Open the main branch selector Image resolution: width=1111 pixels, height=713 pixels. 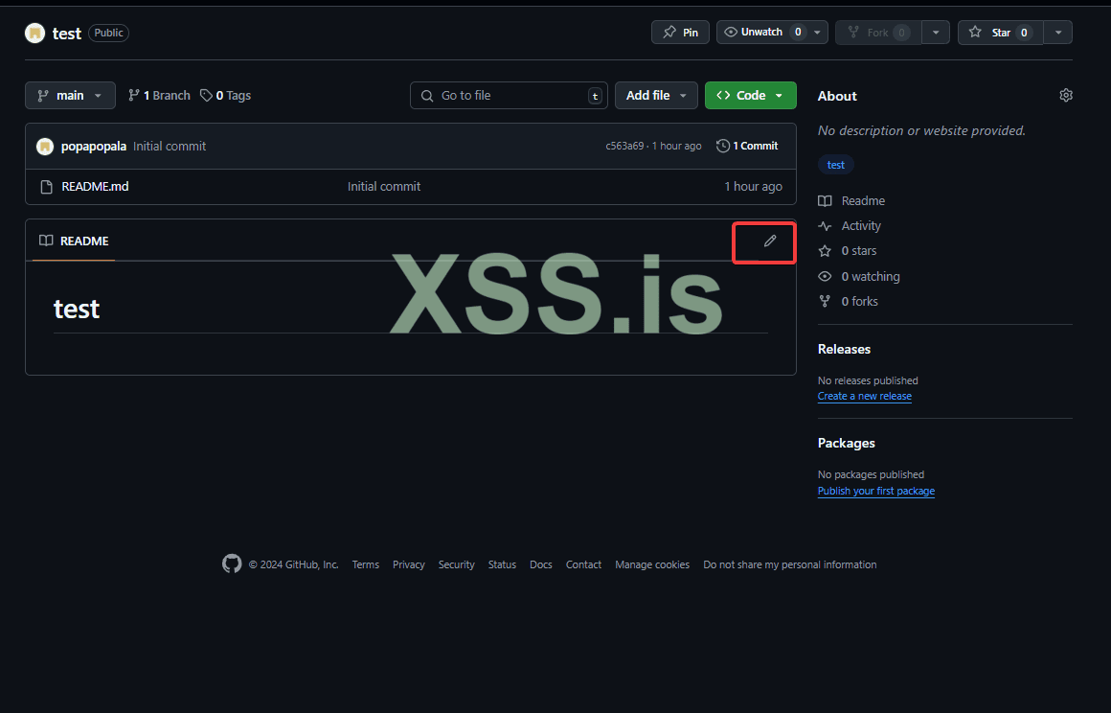point(70,96)
